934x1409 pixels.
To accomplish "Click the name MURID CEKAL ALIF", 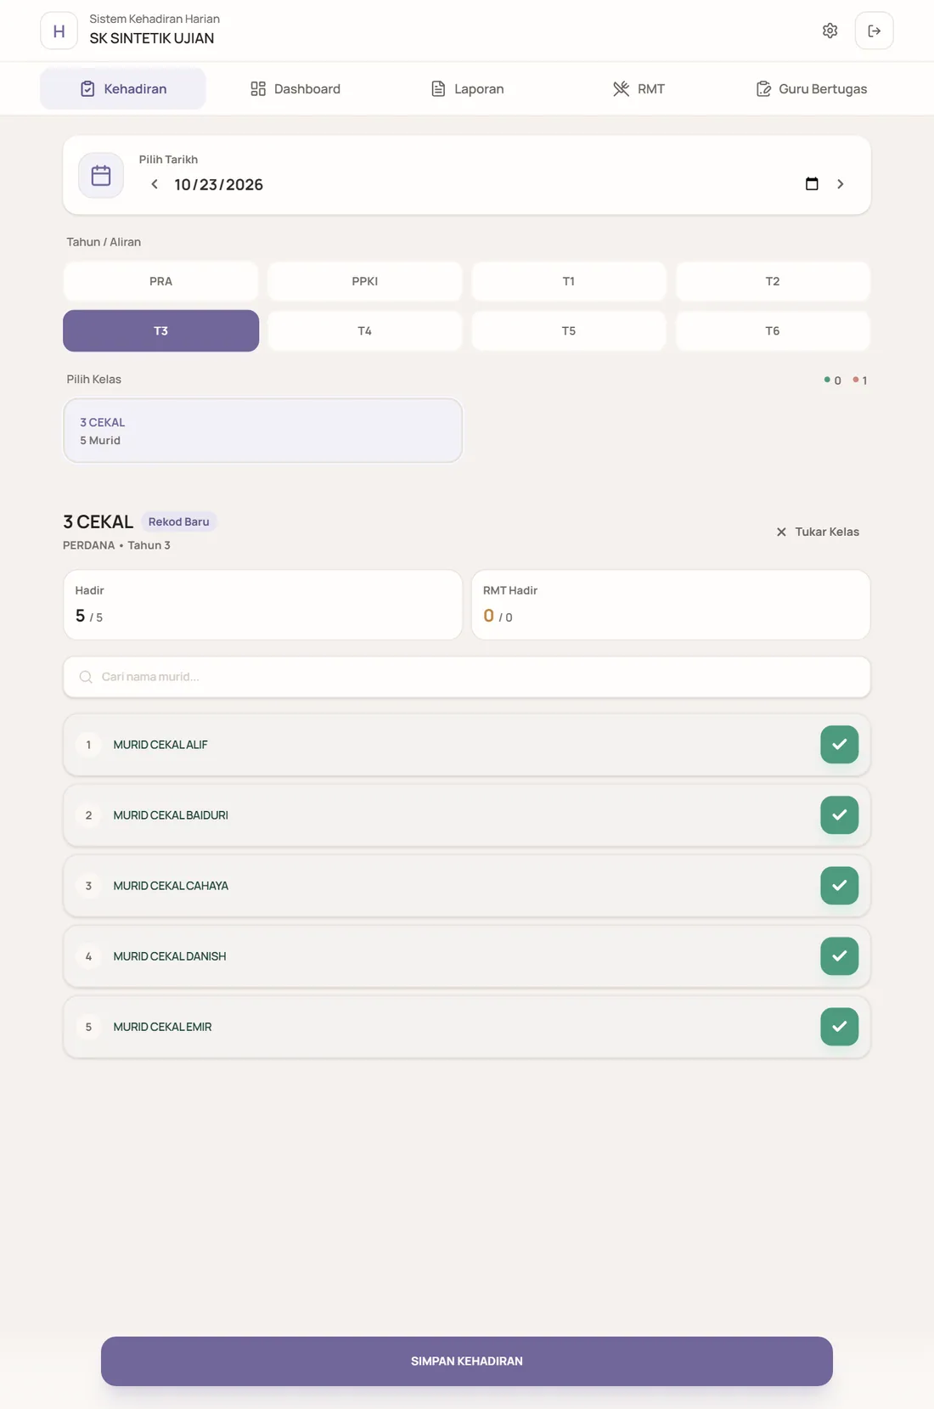I will [160, 745].
